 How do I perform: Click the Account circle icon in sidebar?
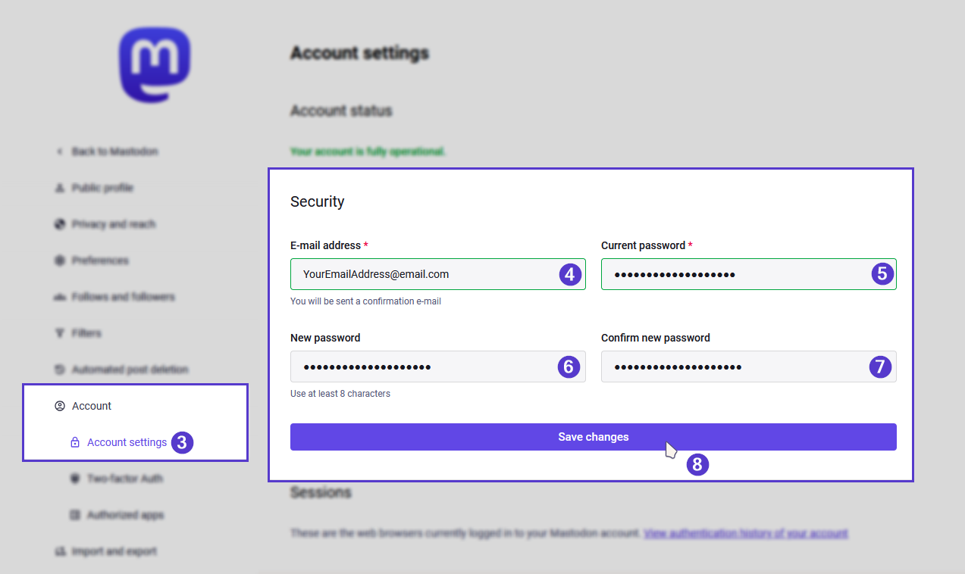[59, 406]
